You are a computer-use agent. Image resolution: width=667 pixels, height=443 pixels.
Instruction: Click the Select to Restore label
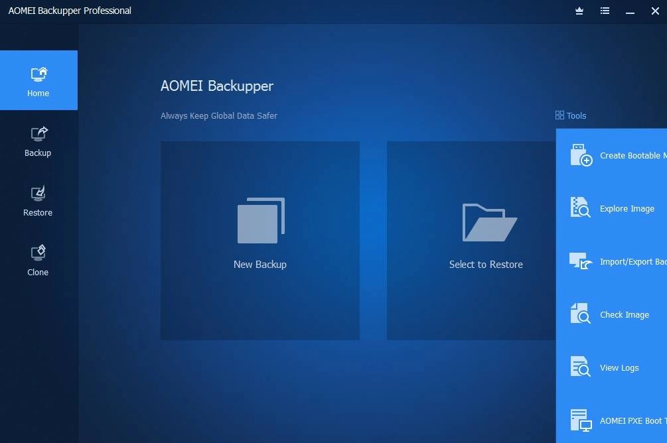(486, 265)
